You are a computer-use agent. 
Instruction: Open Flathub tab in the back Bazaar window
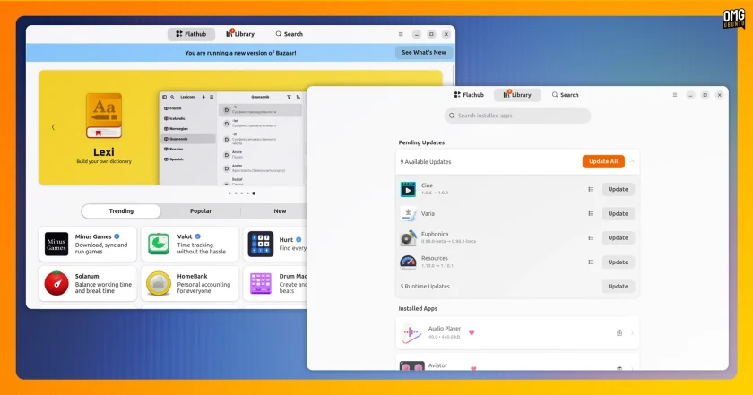191,34
